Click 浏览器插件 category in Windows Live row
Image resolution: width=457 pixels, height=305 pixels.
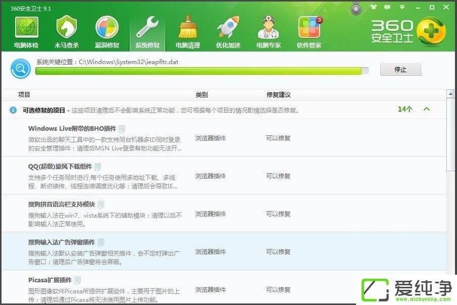pos(211,138)
